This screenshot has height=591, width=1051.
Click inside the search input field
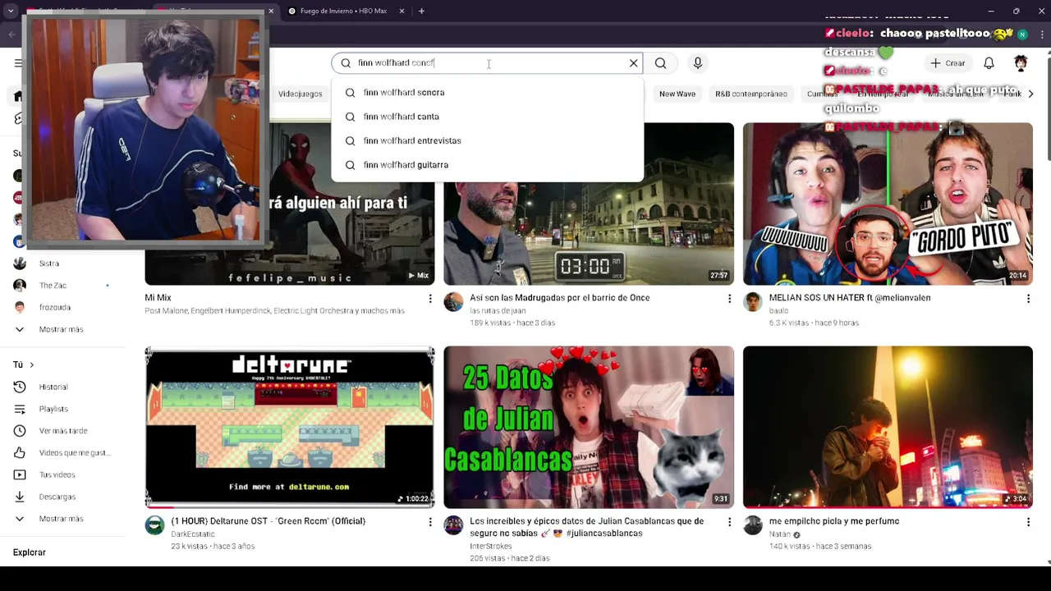(489, 63)
